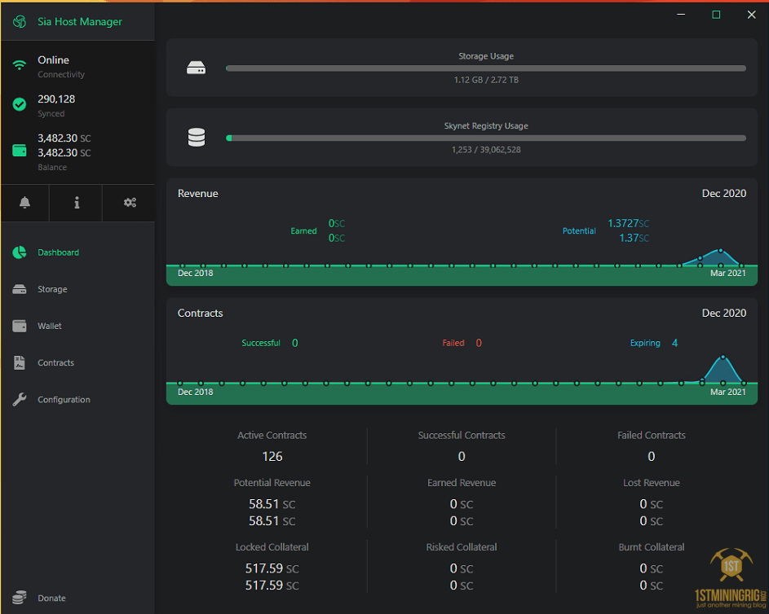Viewport: 769px width, 614px height.
Task: Click the Storage drive sidebar icon
Action: 19,289
